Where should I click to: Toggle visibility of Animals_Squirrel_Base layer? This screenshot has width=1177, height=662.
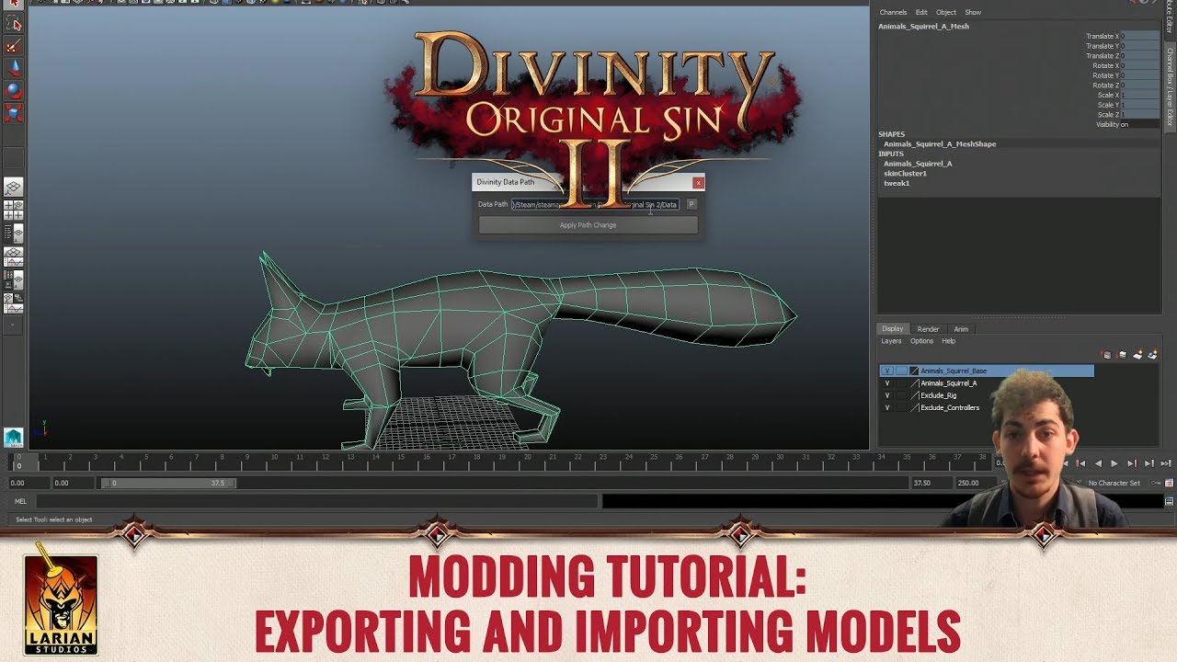point(887,371)
